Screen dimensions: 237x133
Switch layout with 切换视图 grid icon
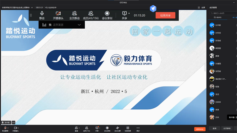coord(128,129)
